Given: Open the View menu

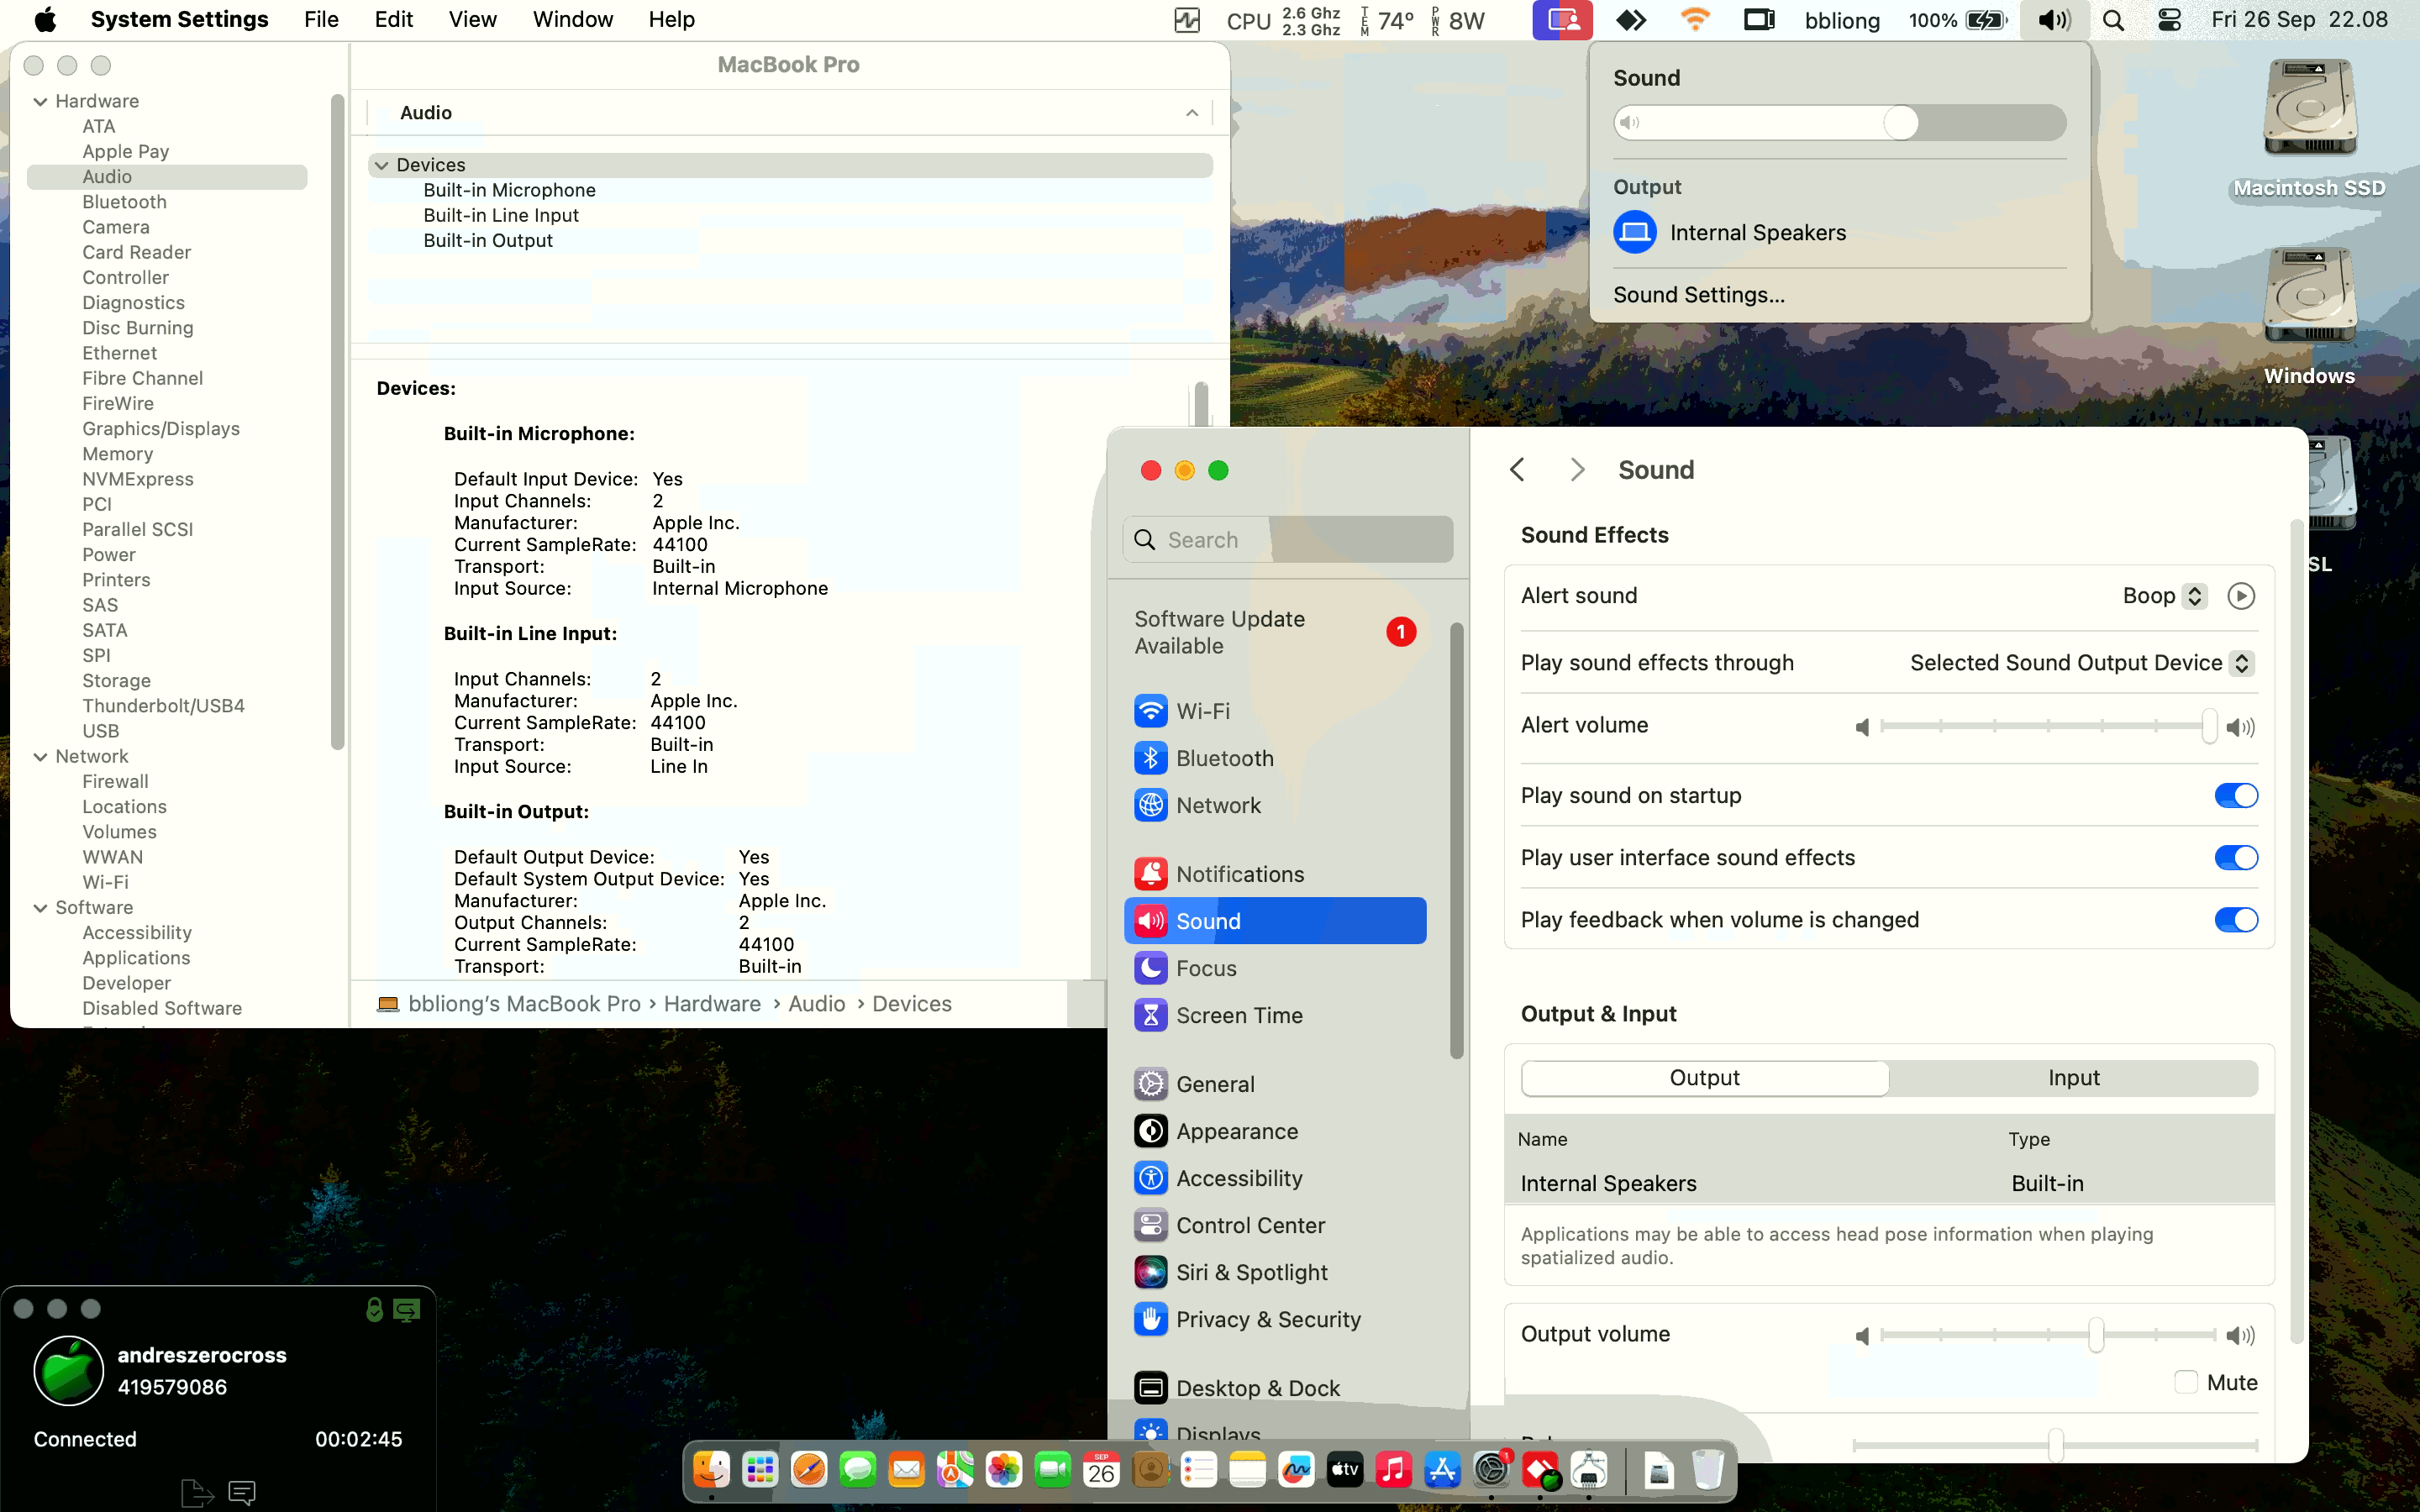Looking at the screenshot, I should (473, 20).
